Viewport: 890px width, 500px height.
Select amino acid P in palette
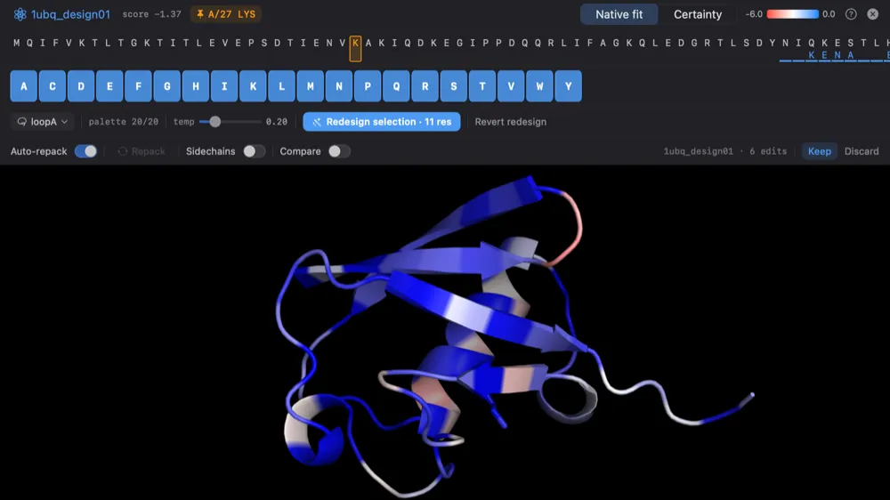[368, 86]
